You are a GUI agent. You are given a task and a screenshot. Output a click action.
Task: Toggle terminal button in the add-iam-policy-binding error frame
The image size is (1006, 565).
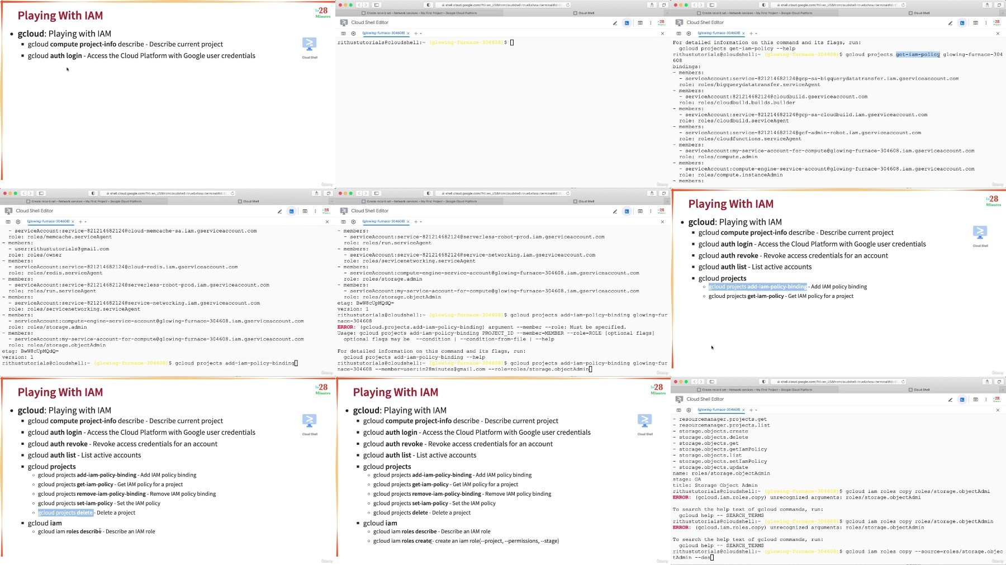(x=627, y=211)
